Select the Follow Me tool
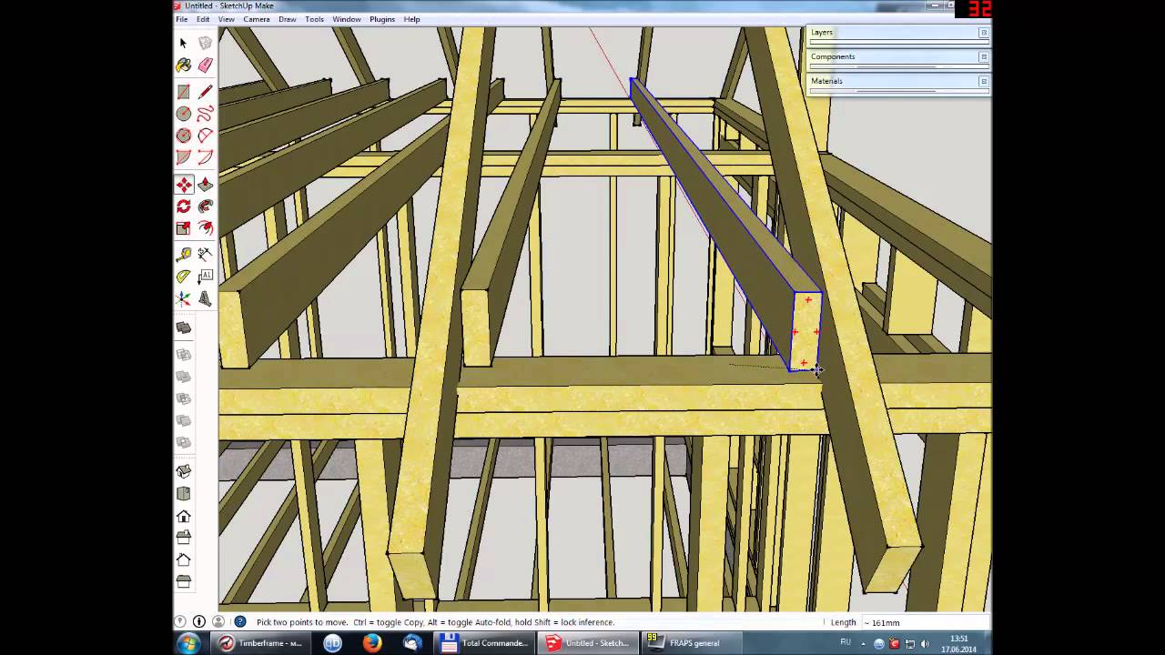1165x655 pixels. pyautogui.click(x=205, y=207)
